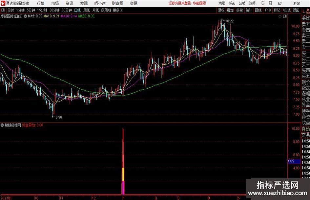Viewport: 310px width, 200px height.
Task: Click the 资金异动: 0.00 indicator label
Action: [32, 125]
